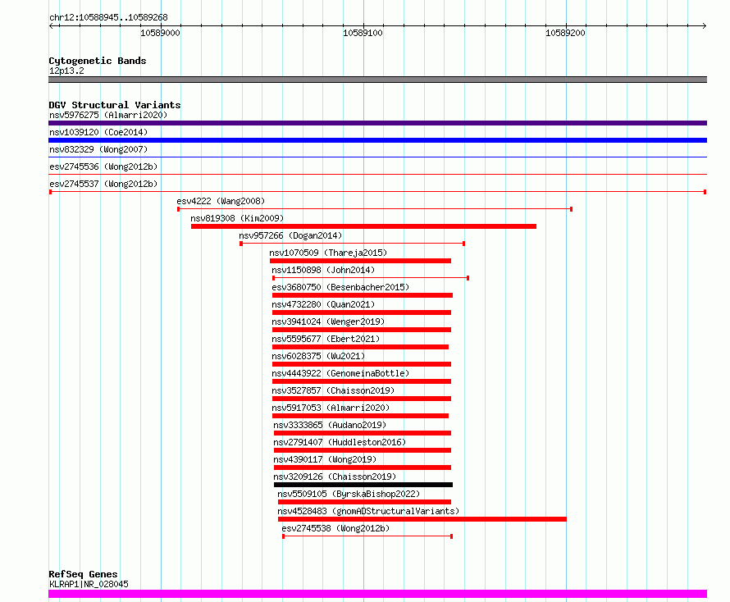This screenshot has height=602, width=730.
Task: Open variant nsv832329 (Wong2007) label
Action: coord(98,149)
